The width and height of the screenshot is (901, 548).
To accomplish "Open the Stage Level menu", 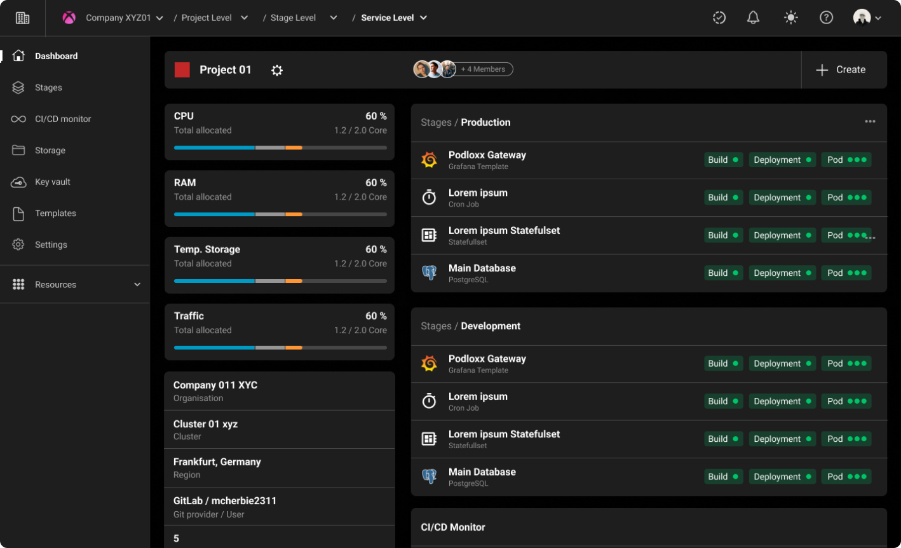I will [x=333, y=18].
